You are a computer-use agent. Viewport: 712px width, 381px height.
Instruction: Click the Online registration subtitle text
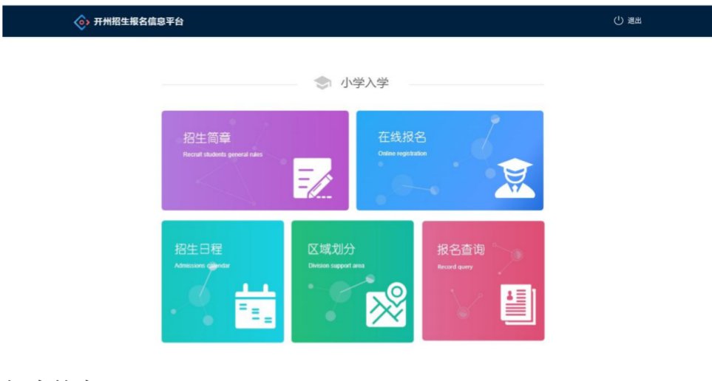tap(402, 154)
